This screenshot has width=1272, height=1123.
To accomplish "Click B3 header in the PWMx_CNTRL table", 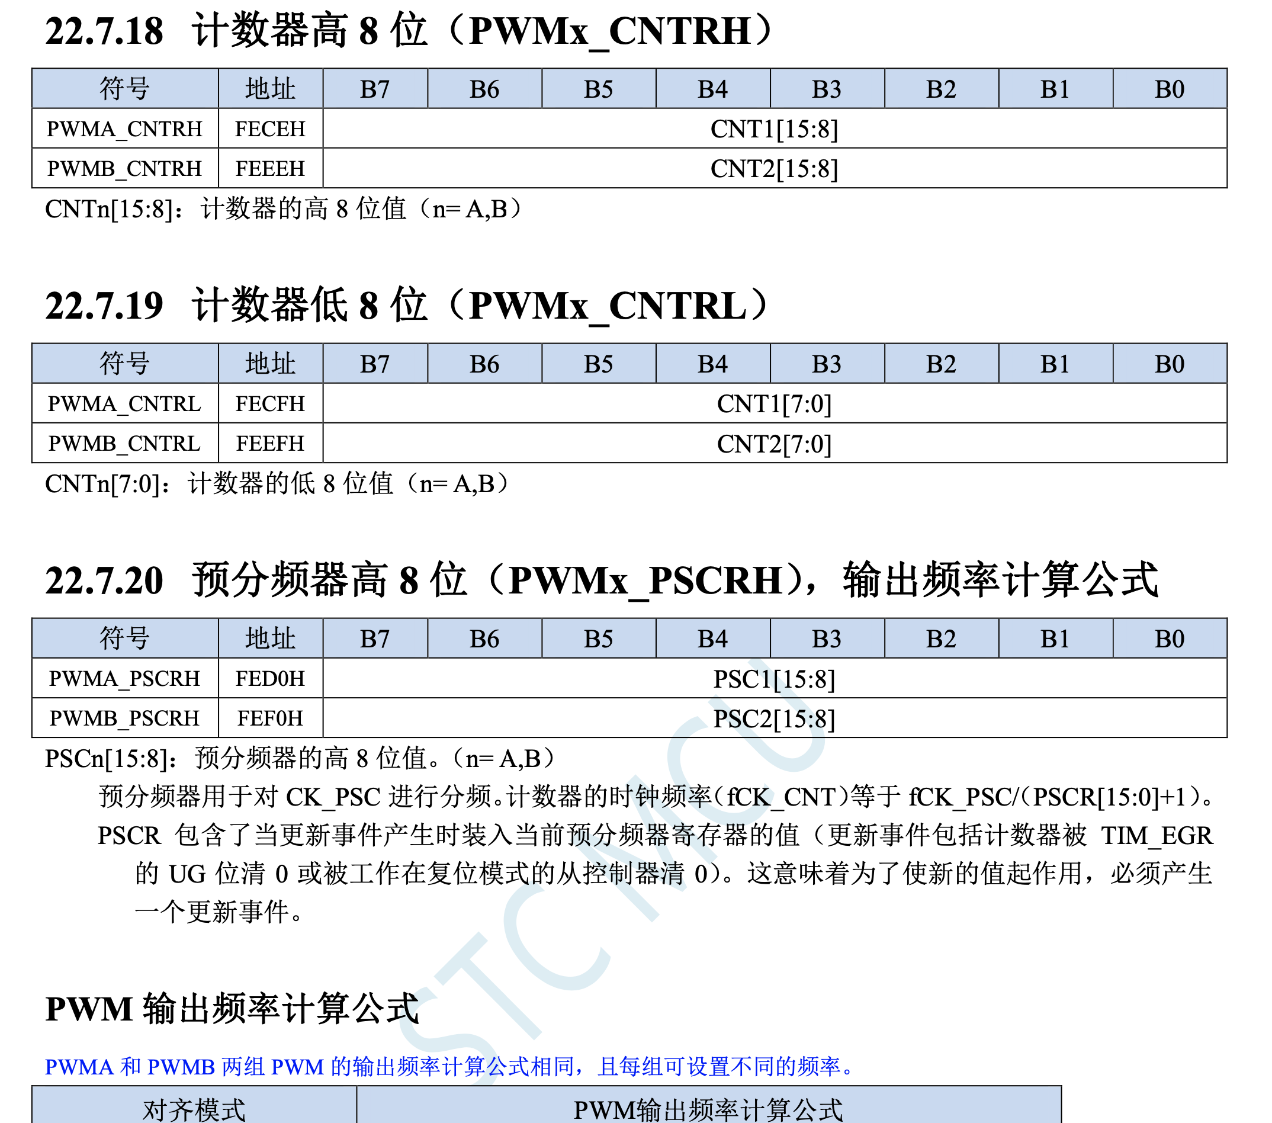I will [x=827, y=364].
